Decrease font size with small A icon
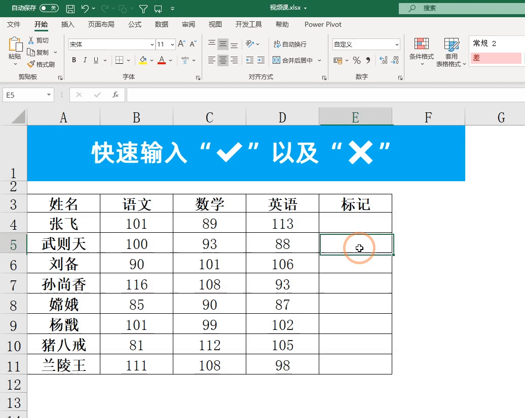This screenshot has width=525, height=418. click(x=193, y=44)
